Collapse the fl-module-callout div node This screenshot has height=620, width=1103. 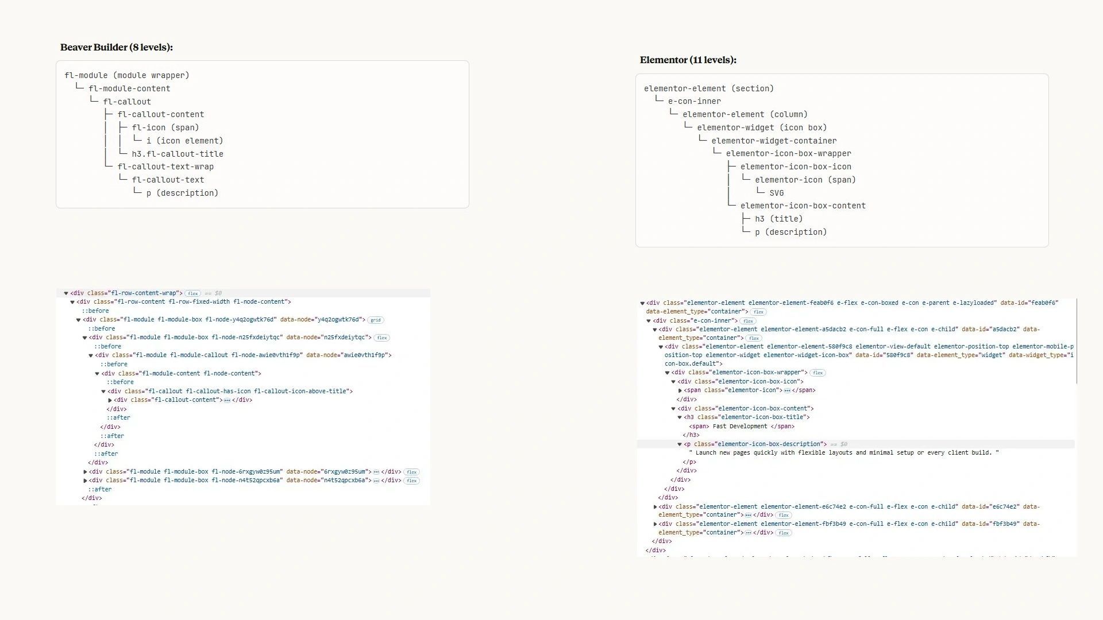(x=91, y=355)
